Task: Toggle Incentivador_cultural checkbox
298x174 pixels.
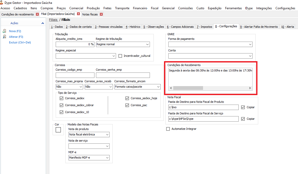Action: coord(120,56)
